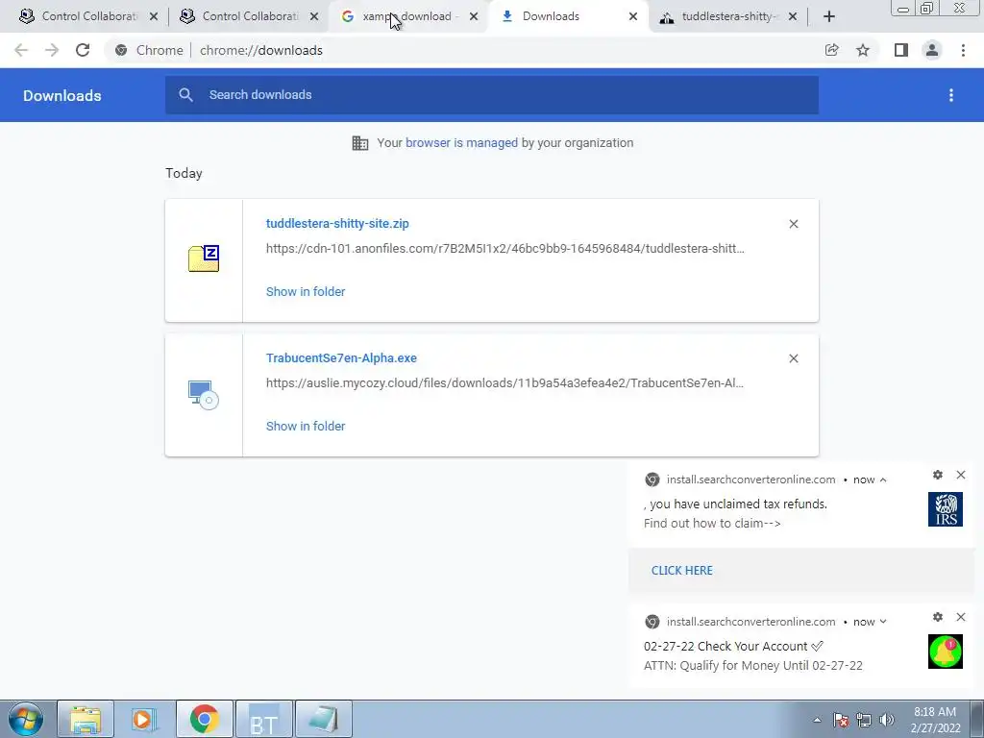984x738 pixels.
Task: Dismiss the unclaimed tax refunds notification
Action: pyautogui.click(x=961, y=475)
